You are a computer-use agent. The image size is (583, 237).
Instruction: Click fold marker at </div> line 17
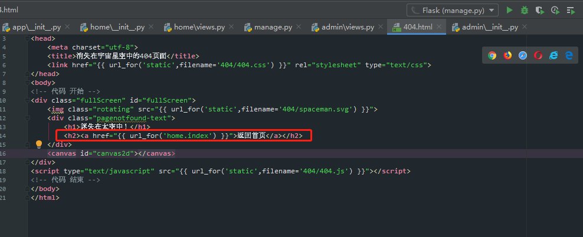click(x=27, y=162)
